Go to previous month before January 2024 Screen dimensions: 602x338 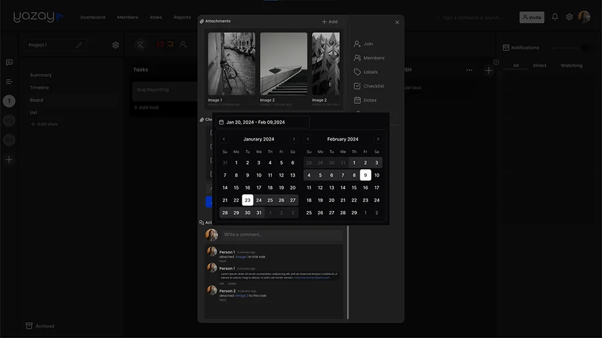[x=224, y=139]
